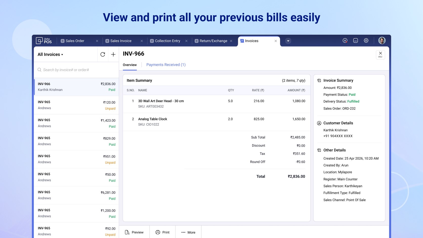Open the tabs overflow dropdown arrow
This screenshot has width=423, height=238.
click(x=288, y=41)
